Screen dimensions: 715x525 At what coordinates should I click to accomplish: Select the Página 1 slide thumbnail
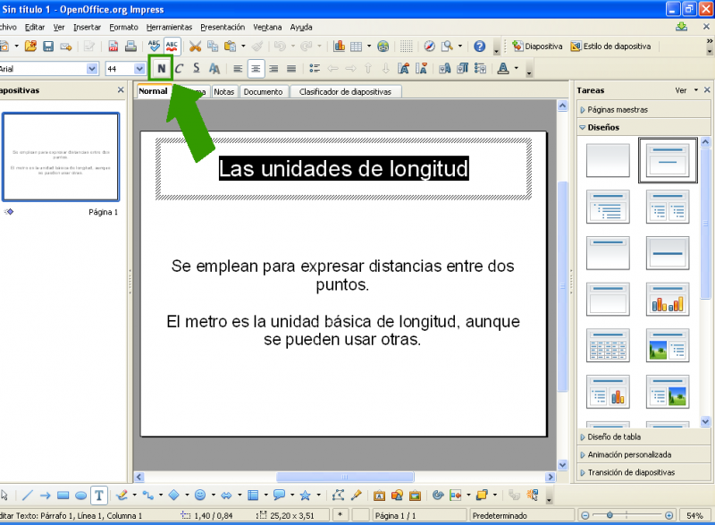pos(61,158)
